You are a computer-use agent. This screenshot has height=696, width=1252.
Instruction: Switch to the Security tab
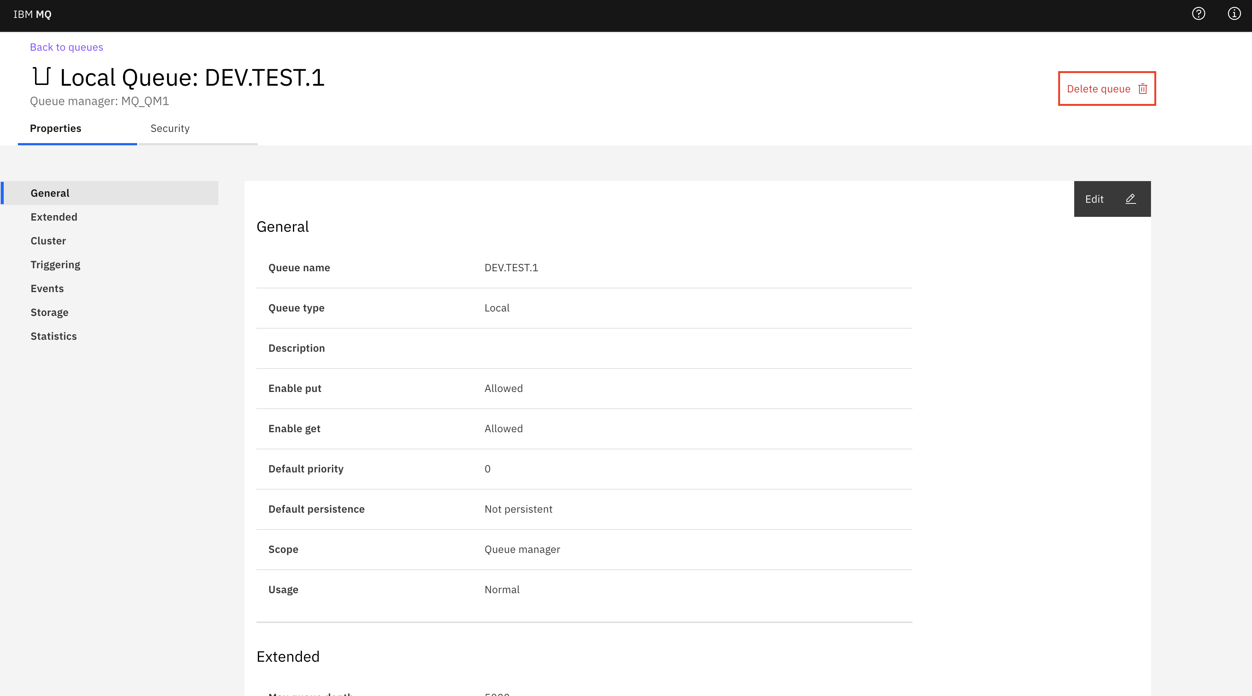(170, 128)
